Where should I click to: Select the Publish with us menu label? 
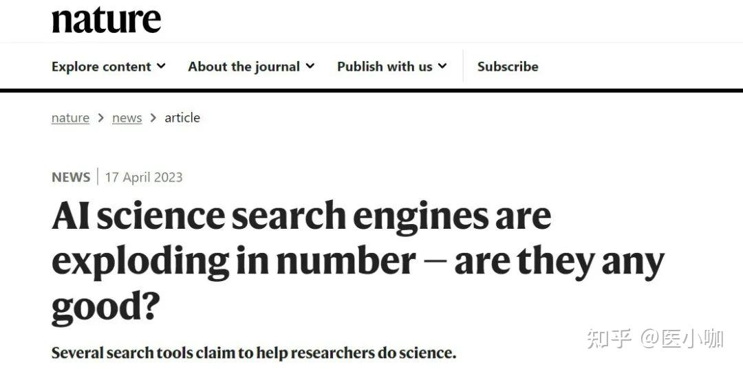point(385,67)
